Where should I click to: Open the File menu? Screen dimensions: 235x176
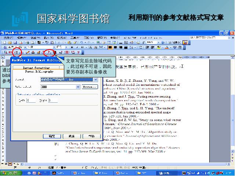[x=8, y=38]
